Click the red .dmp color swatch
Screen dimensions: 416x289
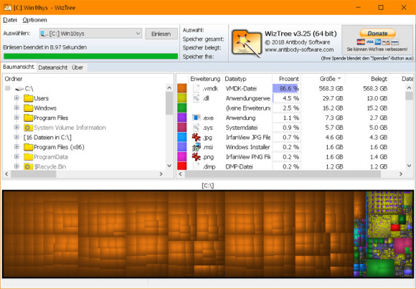pos(181,166)
